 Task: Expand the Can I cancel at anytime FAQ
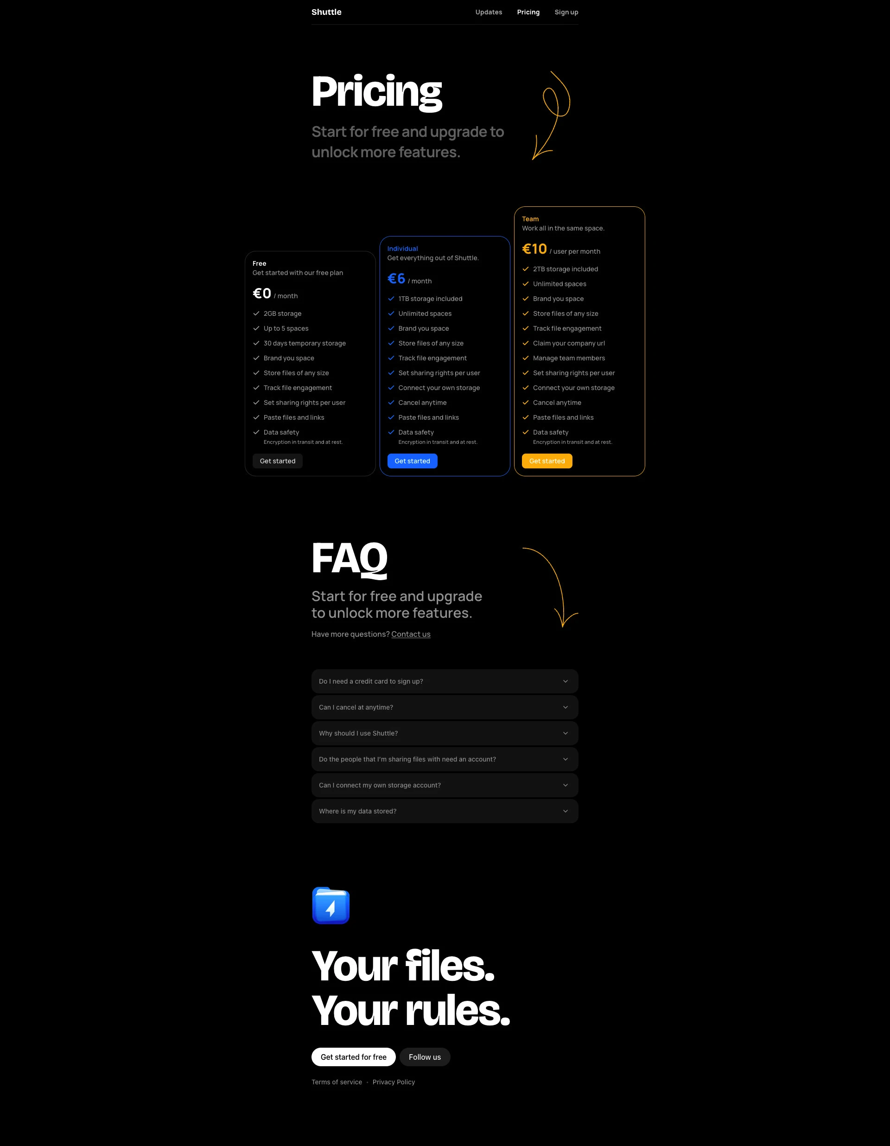pos(445,707)
